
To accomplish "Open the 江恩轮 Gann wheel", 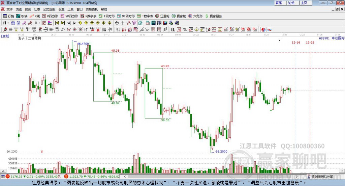I will tap(162, 16).
